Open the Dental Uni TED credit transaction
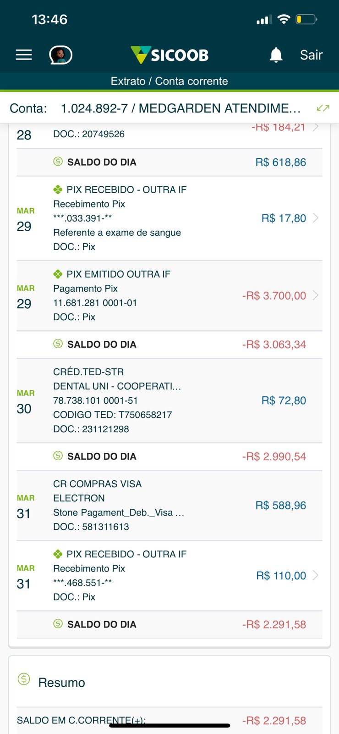Viewport: 339px width, 734px height. [x=169, y=400]
